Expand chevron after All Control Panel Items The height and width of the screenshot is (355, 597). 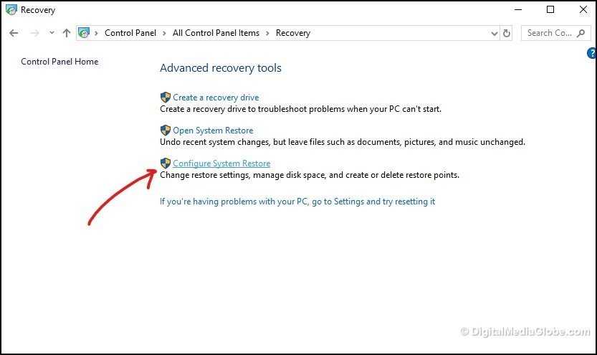click(267, 33)
